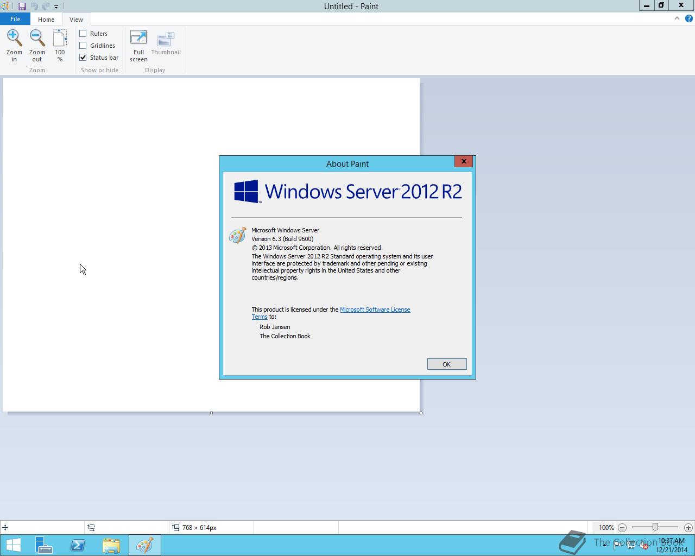The height and width of the screenshot is (556, 695).
Task: Launch Server Manager from taskbar
Action: [44, 545]
